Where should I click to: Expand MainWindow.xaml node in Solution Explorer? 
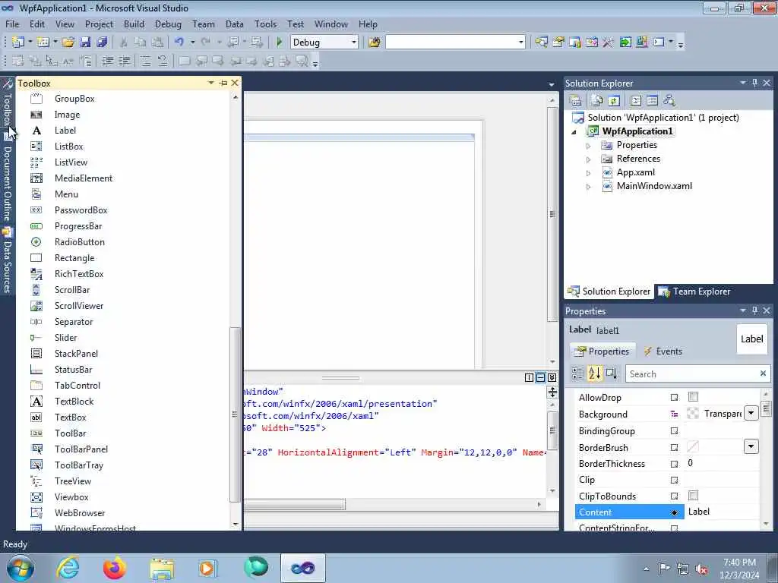pos(589,187)
